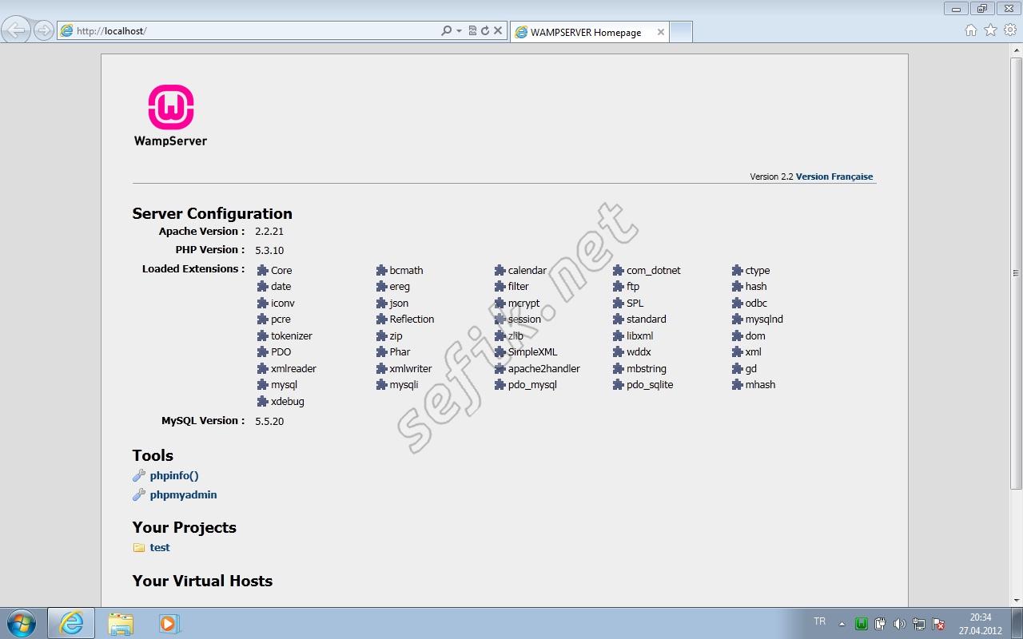Click the mbstring extension text
Viewport: 1023px width, 639px height.
click(x=647, y=368)
